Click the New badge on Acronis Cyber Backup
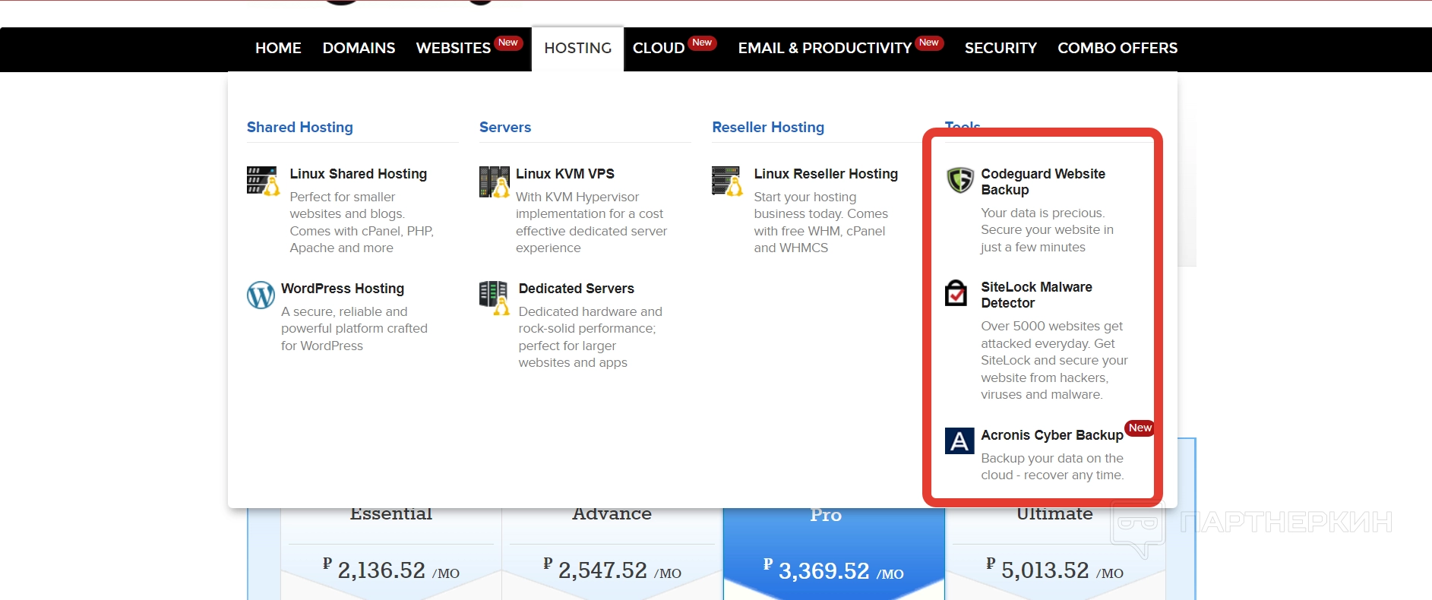This screenshot has height=600, width=1432. [x=1140, y=428]
